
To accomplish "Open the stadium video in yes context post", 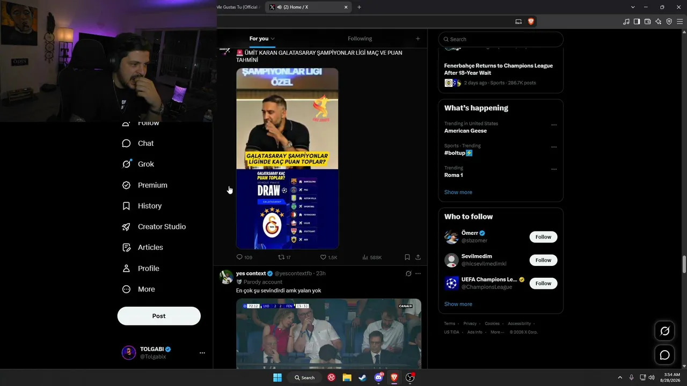I will click(x=328, y=333).
